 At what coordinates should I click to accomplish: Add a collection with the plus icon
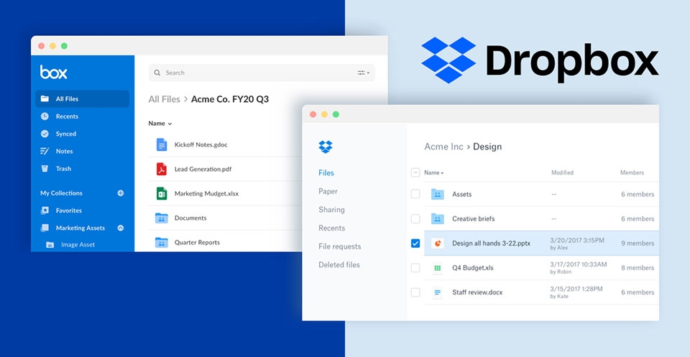tap(121, 193)
